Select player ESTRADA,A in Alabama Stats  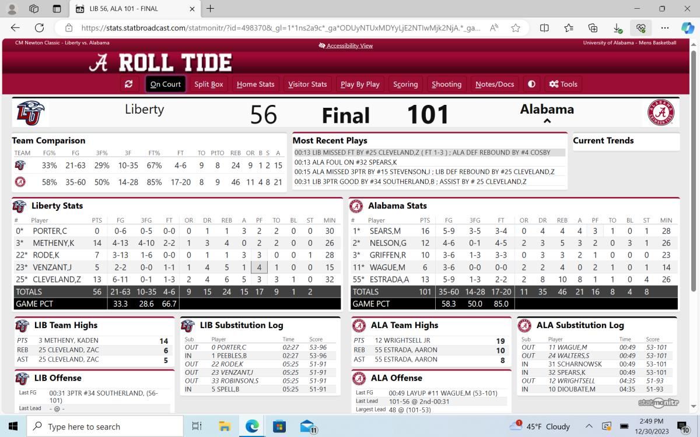click(x=389, y=279)
